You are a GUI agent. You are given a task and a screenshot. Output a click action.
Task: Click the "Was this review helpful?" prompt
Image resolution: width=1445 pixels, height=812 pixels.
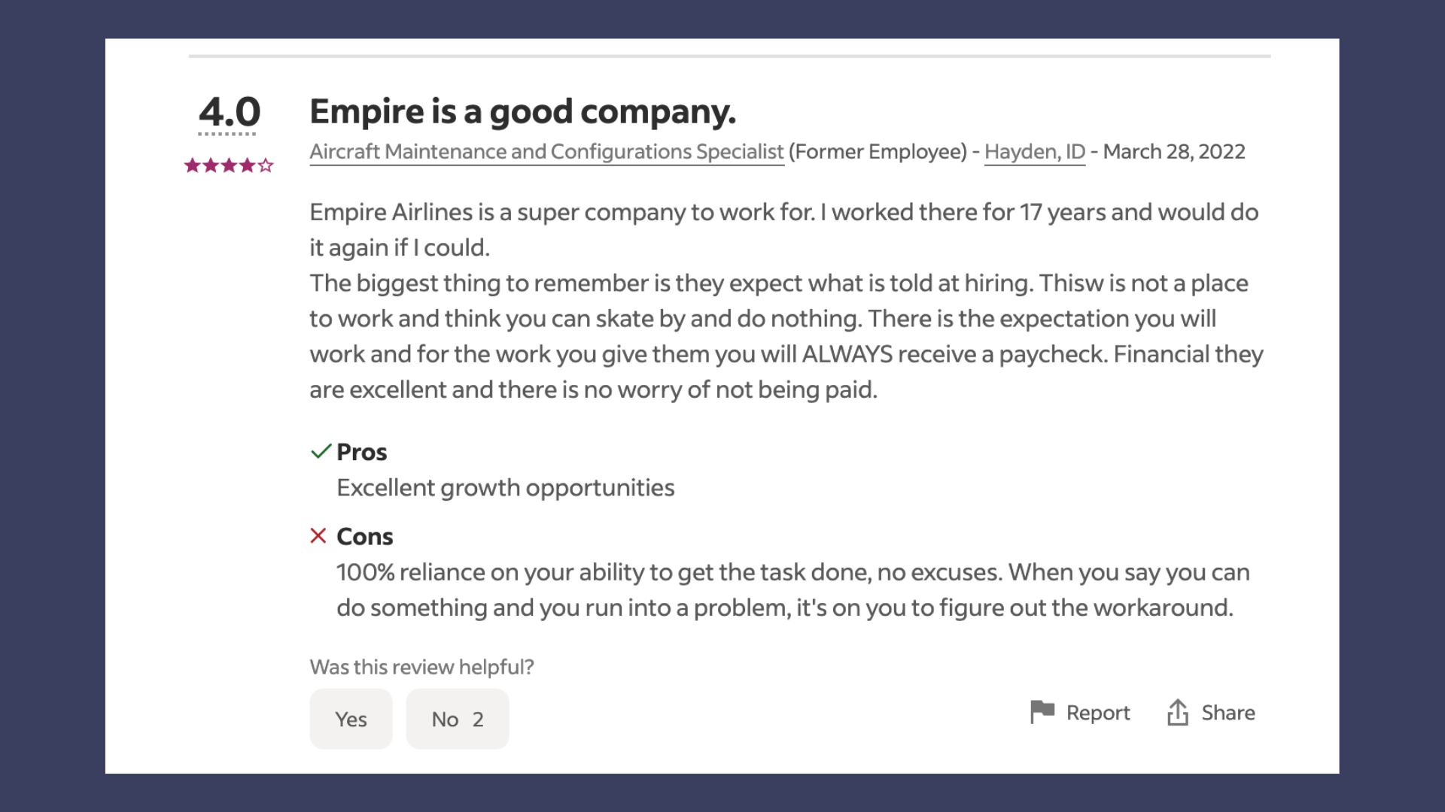click(421, 667)
